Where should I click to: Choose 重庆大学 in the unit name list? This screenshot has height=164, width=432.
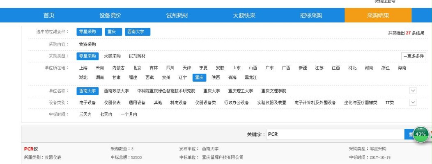point(211,91)
